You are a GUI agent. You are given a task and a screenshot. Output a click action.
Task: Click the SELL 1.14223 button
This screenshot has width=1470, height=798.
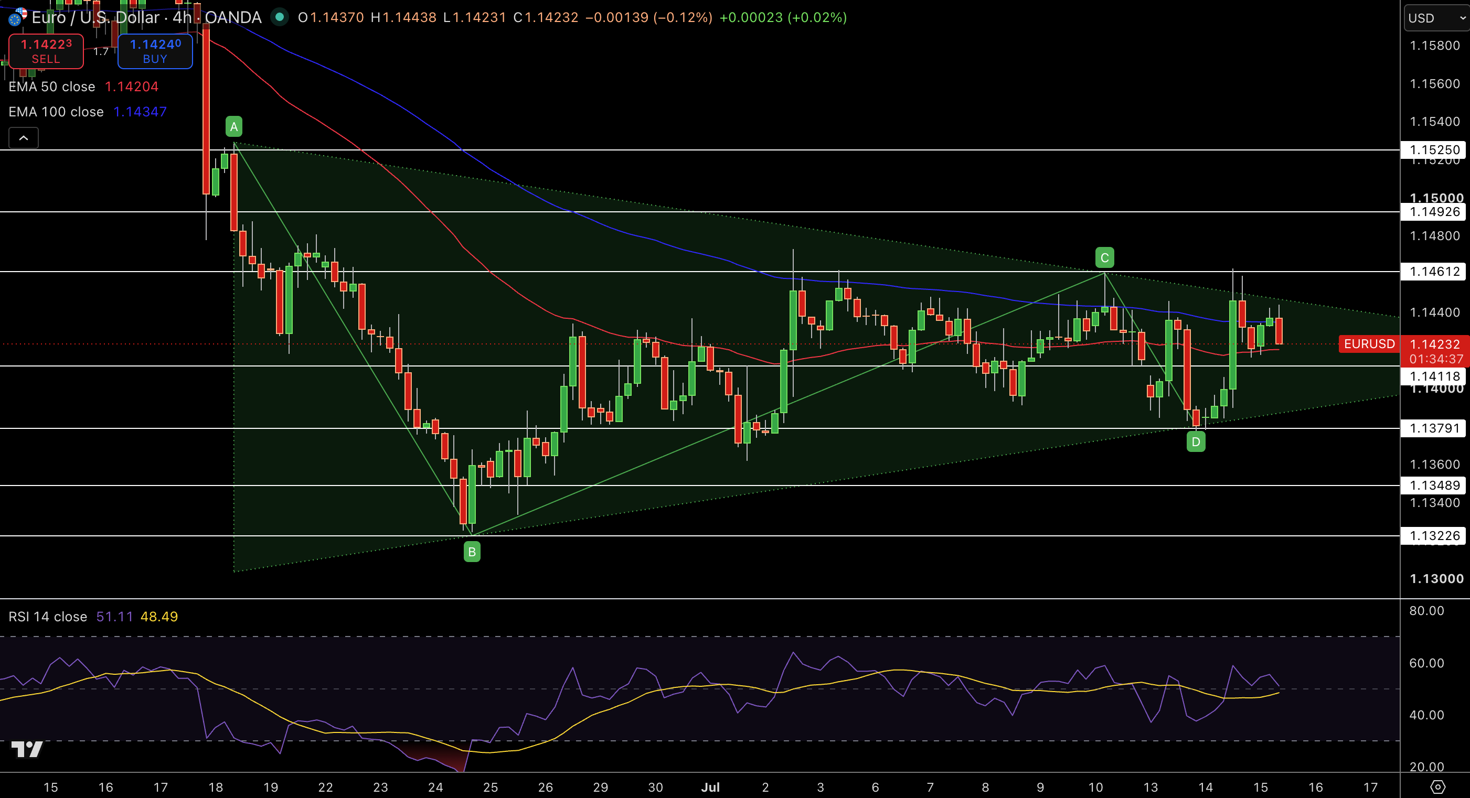(x=46, y=51)
